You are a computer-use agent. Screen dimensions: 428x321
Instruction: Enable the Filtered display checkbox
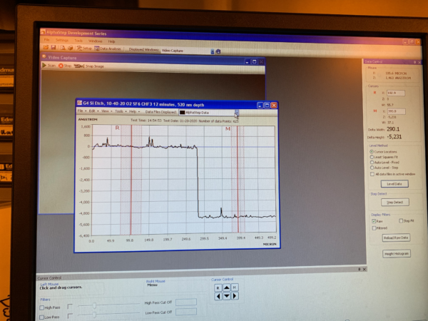(x=374, y=228)
